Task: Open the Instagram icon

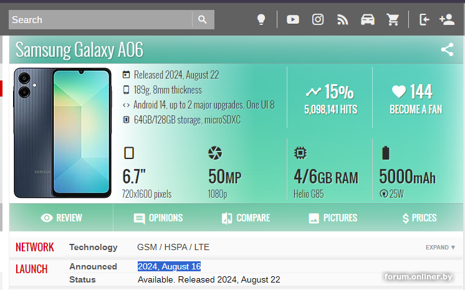Action: point(318,19)
